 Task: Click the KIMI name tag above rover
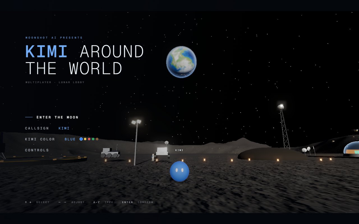click(x=179, y=150)
